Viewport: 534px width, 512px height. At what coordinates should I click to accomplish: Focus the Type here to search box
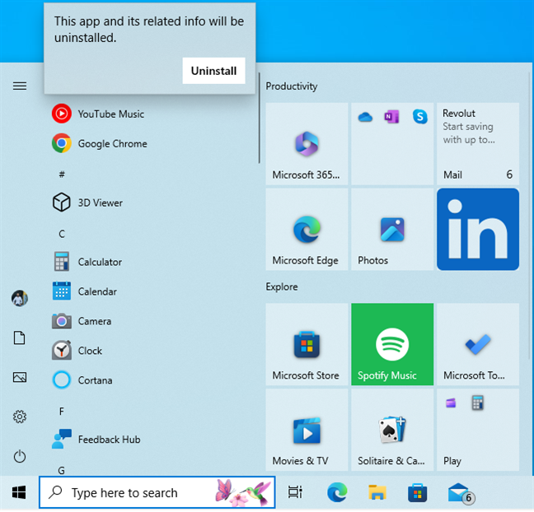click(157, 492)
